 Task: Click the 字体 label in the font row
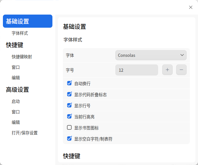[70, 55]
